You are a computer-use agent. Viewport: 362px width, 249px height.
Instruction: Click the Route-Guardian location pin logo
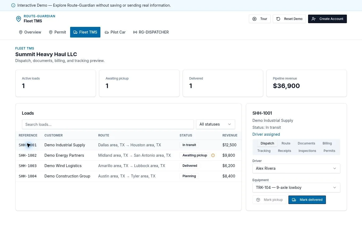pos(18,19)
